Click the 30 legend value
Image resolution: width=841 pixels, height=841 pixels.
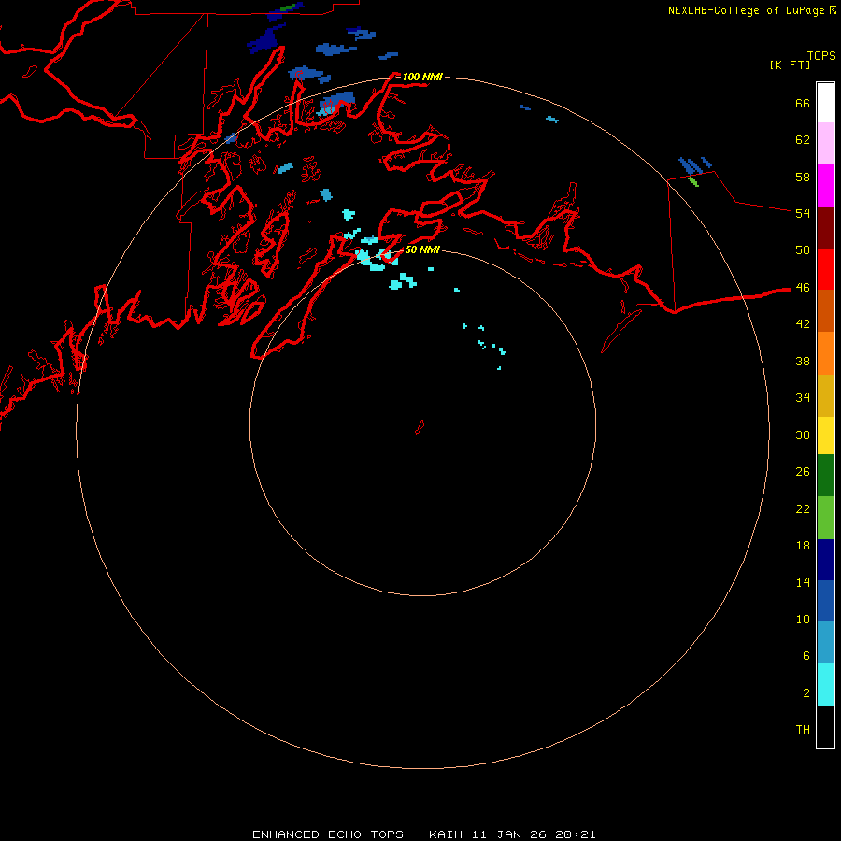(803, 435)
